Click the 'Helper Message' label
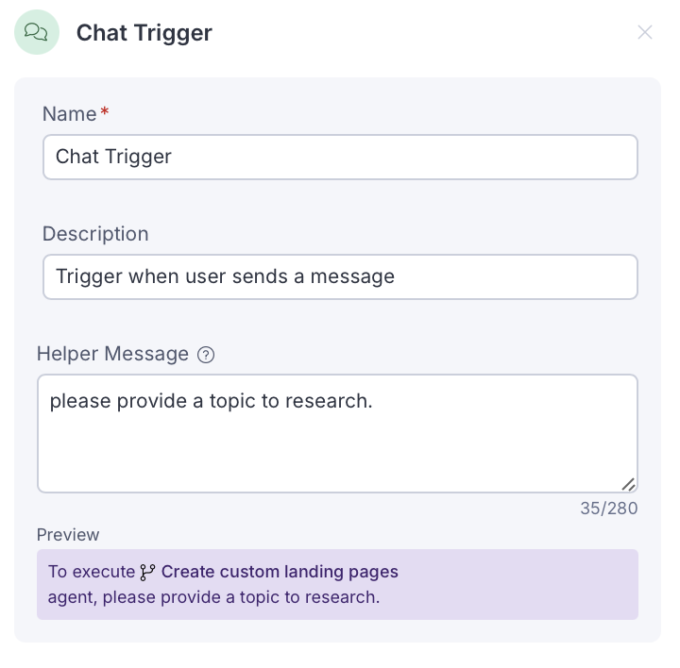 point(112,354)
